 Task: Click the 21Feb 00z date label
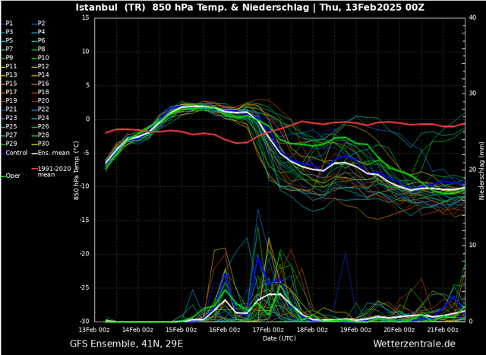443,330
